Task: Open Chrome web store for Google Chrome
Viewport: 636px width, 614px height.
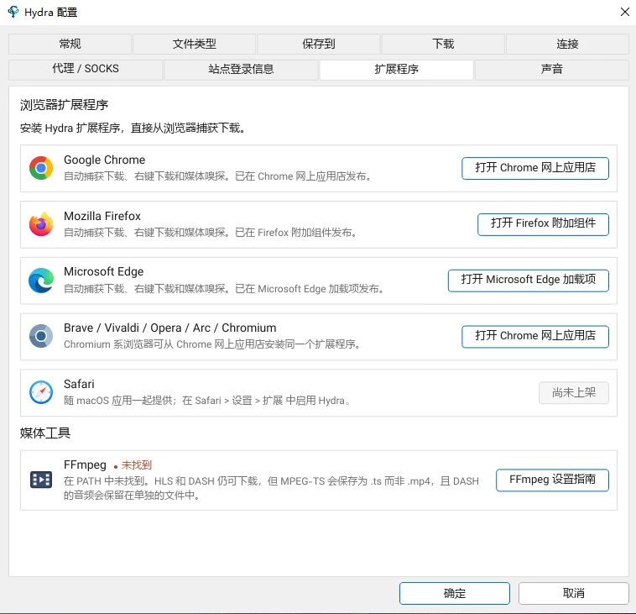Action: (x=535, y=168)
